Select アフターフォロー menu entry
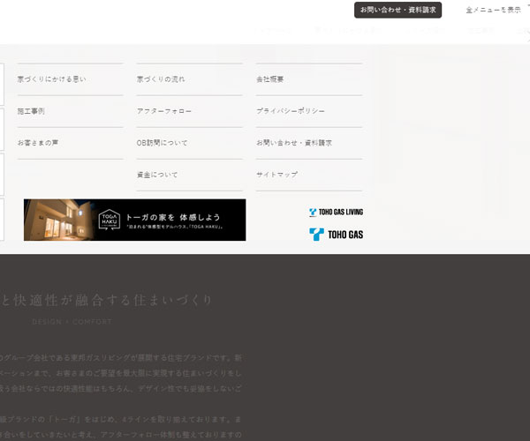 [x=164, y=111]
